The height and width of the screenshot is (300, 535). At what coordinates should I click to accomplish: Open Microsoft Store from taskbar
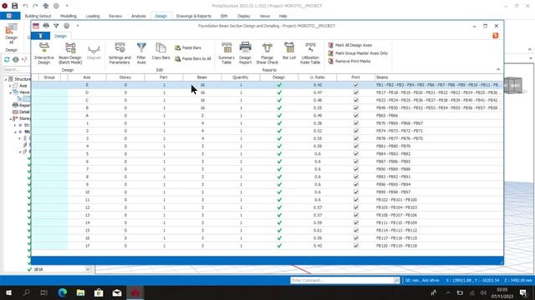99,292
